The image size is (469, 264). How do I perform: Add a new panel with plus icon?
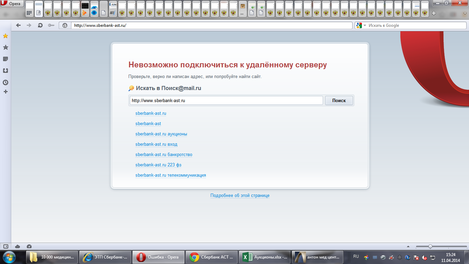coord(5,92)
